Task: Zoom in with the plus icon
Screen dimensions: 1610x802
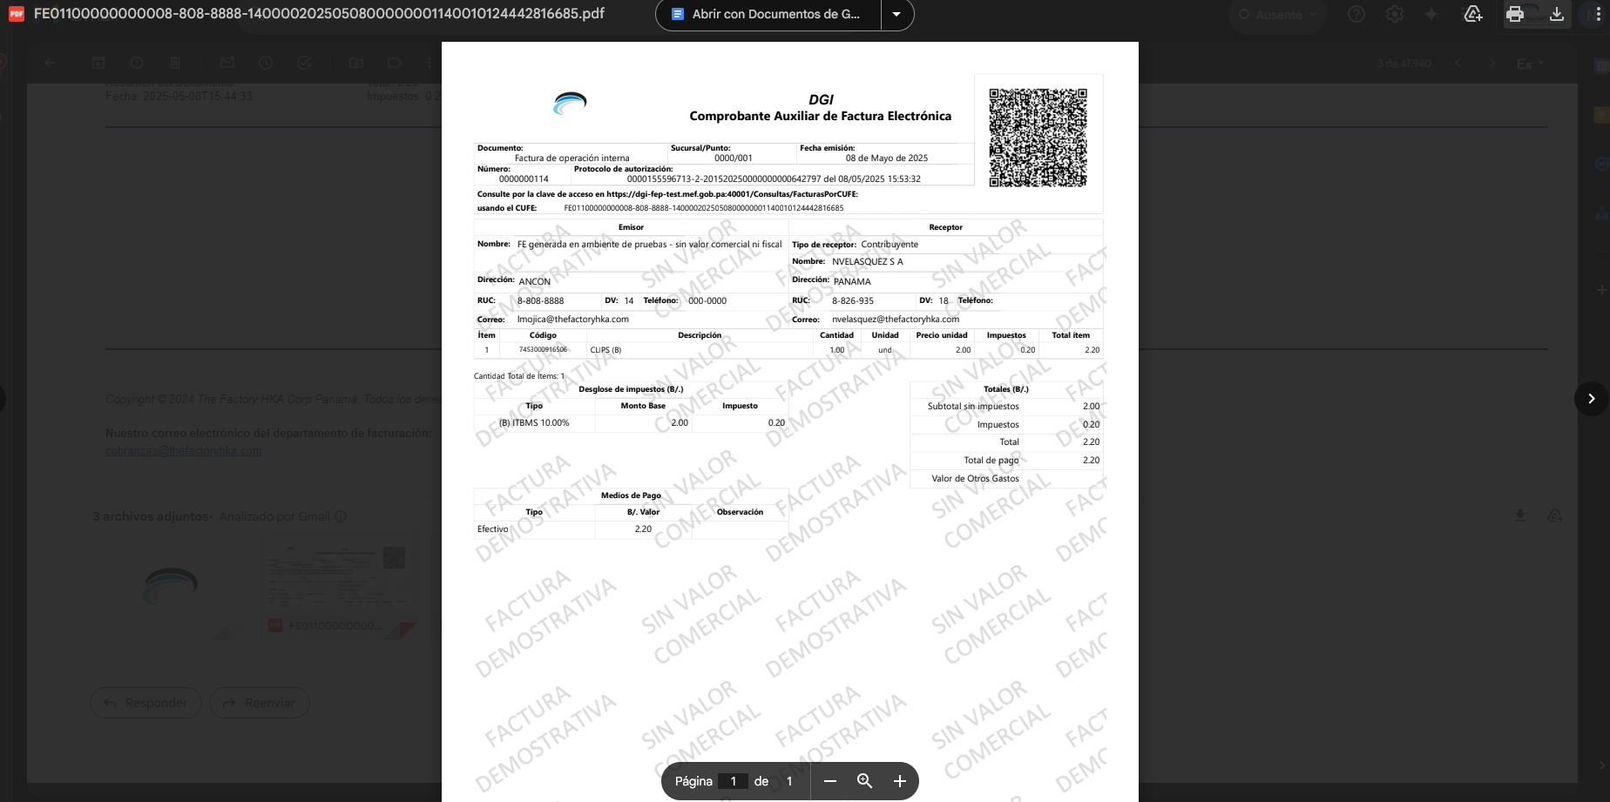Action: pos(900,781)
